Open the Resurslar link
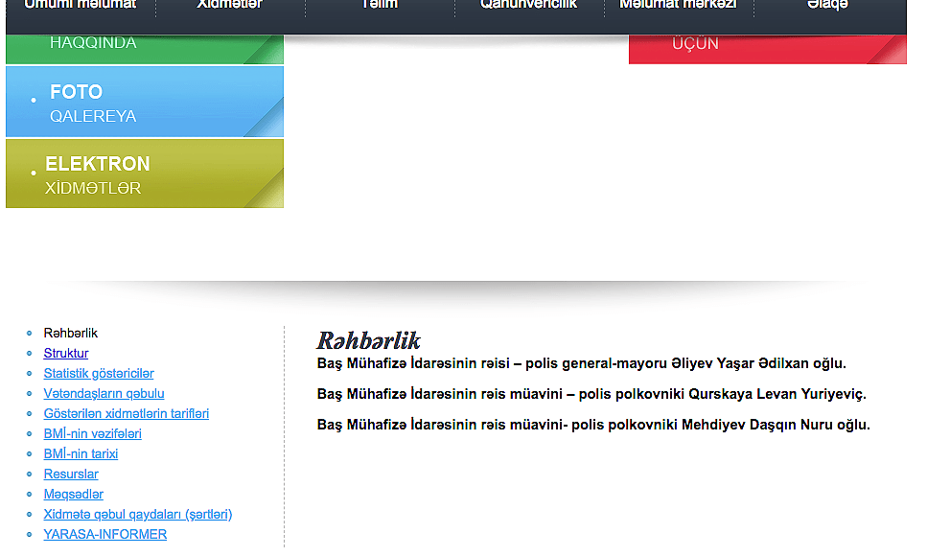Screen dimensions: 927x556 coord(71,475)
